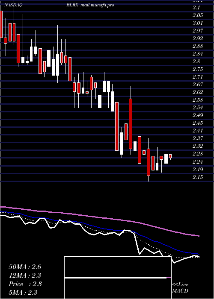The width and height of the screenshot is (214, 299).
Task: Click the <<Live MACD label
Action: tap(180, 288)
